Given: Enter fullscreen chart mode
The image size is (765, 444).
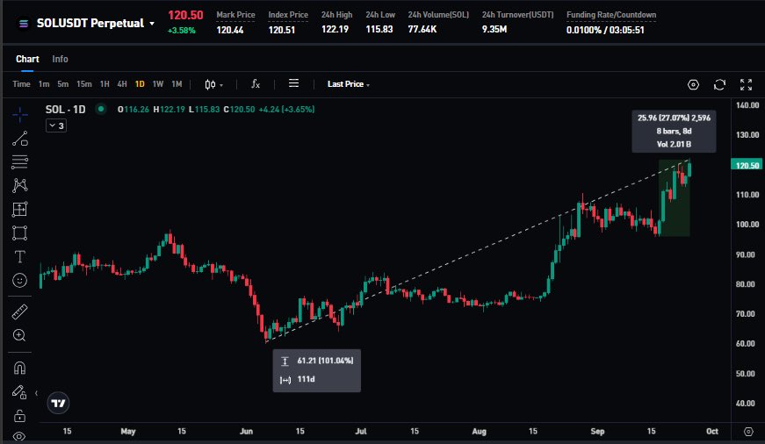Looking at the screenshot, I should (x=746, y=85).
